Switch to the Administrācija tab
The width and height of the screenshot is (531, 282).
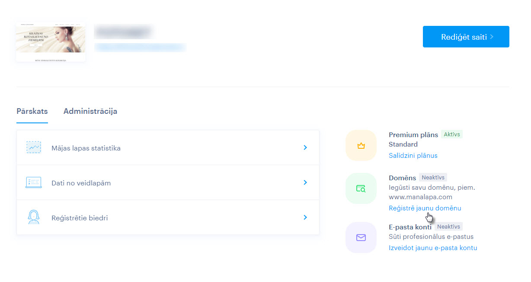90,111
